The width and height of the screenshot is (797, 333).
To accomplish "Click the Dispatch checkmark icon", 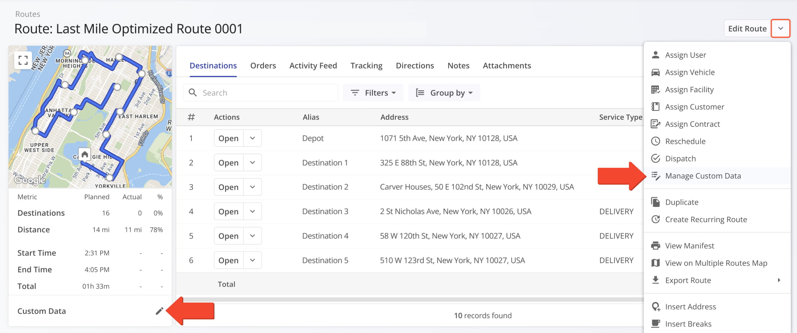I will pos(655,158).
